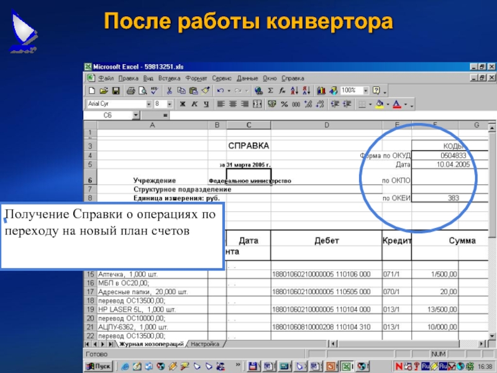Toggle bold Ж formatting
This screenshot has width=497, height=373.
pos(183,104)
